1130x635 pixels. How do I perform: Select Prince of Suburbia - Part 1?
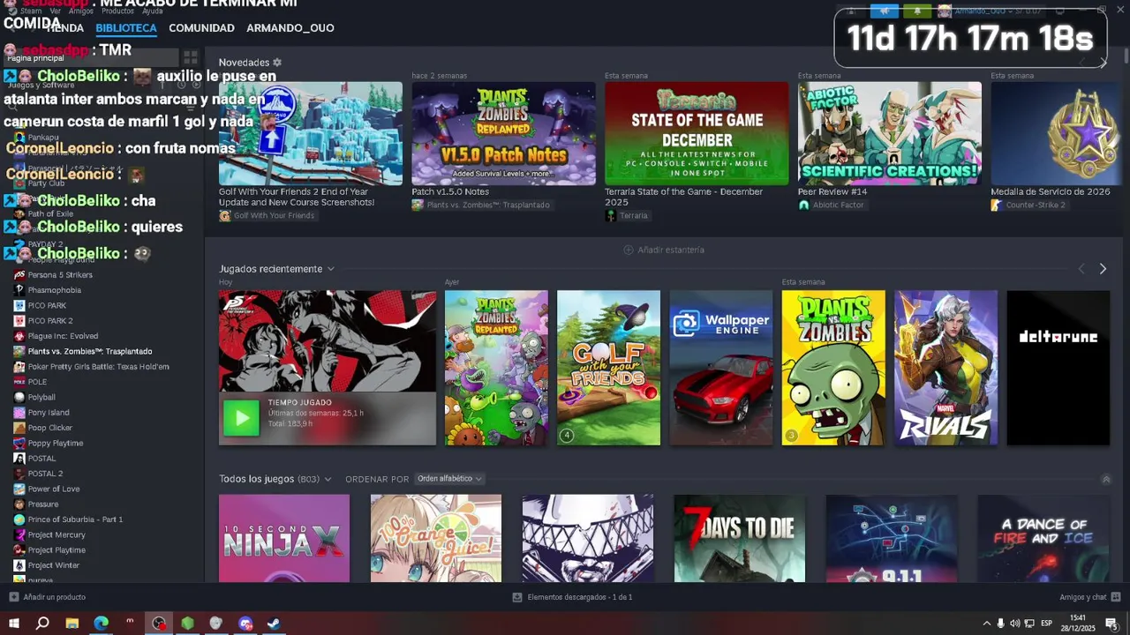coord(75,519)
